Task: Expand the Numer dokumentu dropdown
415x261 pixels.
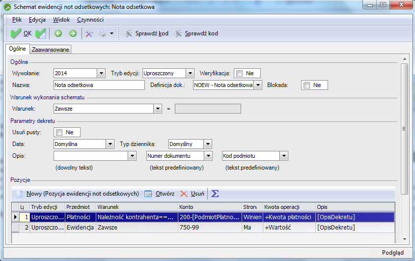Action: (208, 156)
